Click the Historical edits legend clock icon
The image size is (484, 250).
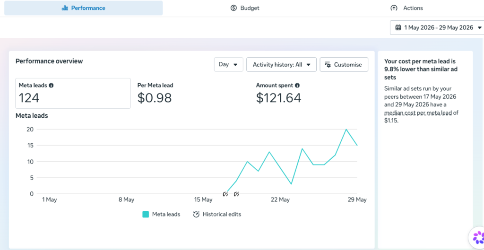click(196, 214)
